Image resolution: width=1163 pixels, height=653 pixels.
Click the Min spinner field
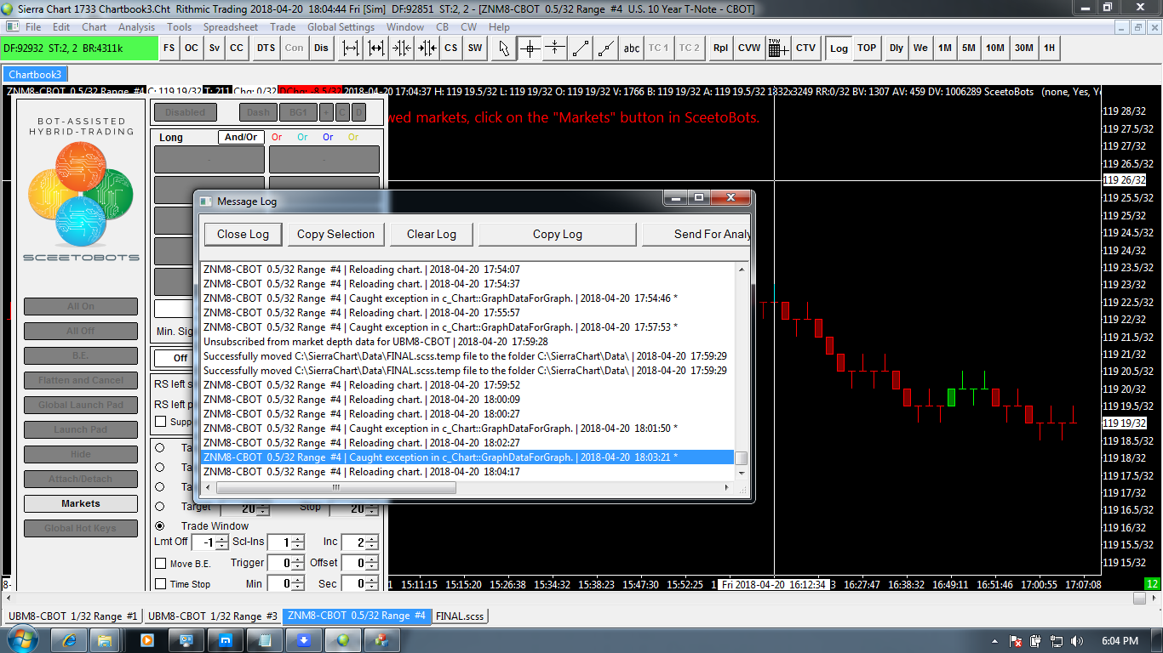(285, 583)
